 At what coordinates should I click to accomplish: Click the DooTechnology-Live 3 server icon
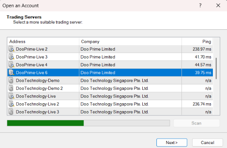coord(11,111)
